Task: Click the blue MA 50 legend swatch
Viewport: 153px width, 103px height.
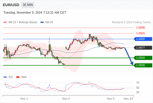Action: [42, 22]
